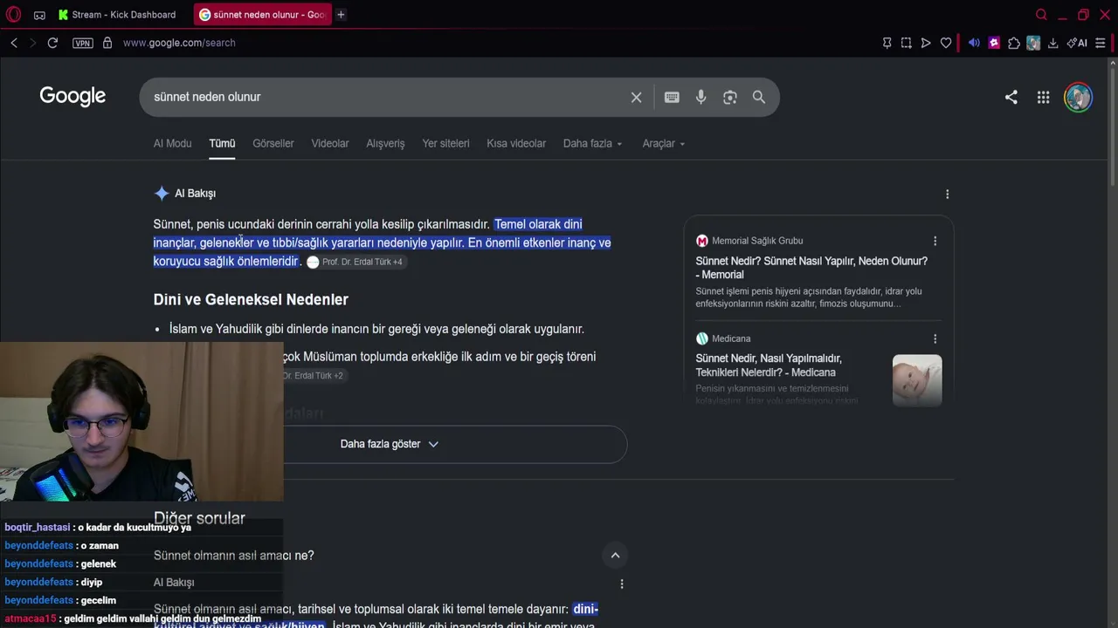
Task: Open the profile picture extension in toolbar
Action: point(1033,43)
